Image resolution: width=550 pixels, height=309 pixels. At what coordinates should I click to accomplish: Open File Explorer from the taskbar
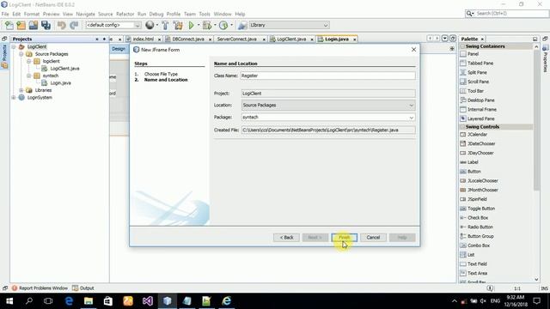[89, 301]
